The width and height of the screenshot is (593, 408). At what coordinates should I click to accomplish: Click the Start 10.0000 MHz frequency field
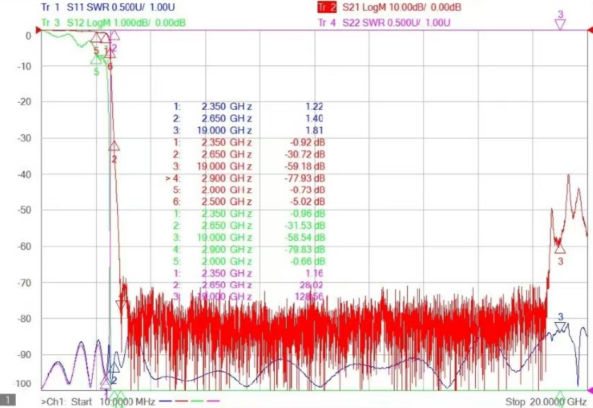[x=98, y=402]
